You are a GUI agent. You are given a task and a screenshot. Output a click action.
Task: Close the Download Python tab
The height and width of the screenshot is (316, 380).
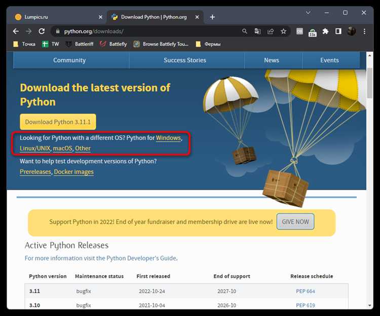[197, 17]
